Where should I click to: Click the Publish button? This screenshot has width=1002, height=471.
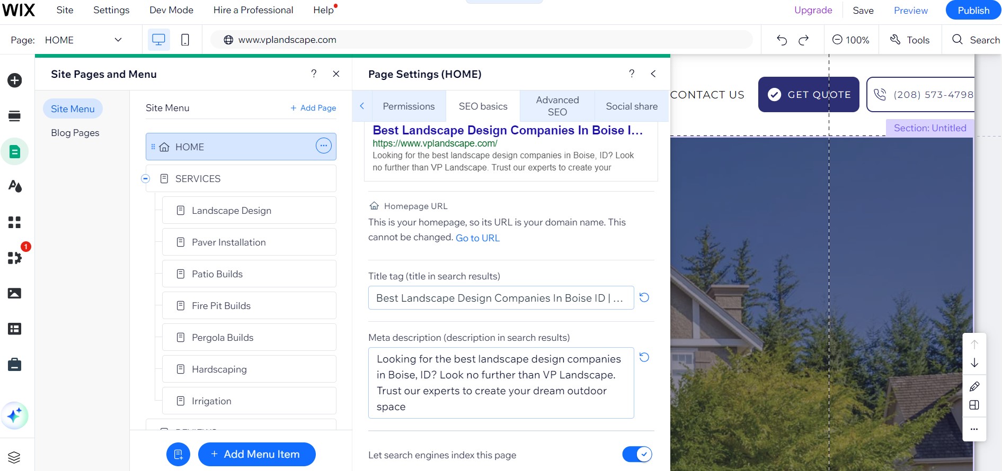[x=973, y=10]
